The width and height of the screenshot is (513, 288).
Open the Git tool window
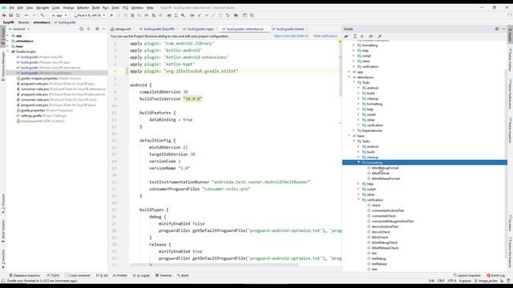coord(102,275)
